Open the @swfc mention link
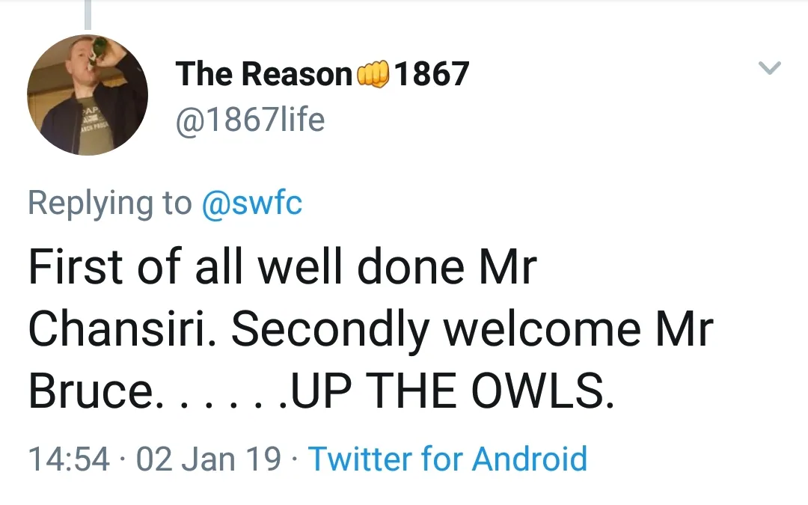This screenshot has width=808, height=505. click(x=252, y=203)
